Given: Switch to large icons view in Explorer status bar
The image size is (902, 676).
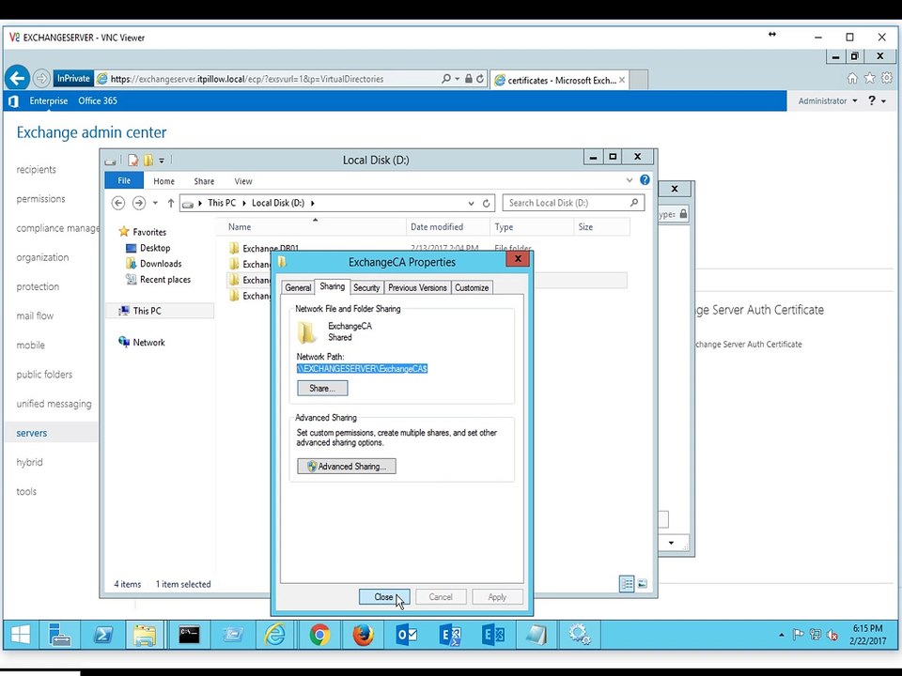Looking at the screenshot, I should tap(643, 584).
